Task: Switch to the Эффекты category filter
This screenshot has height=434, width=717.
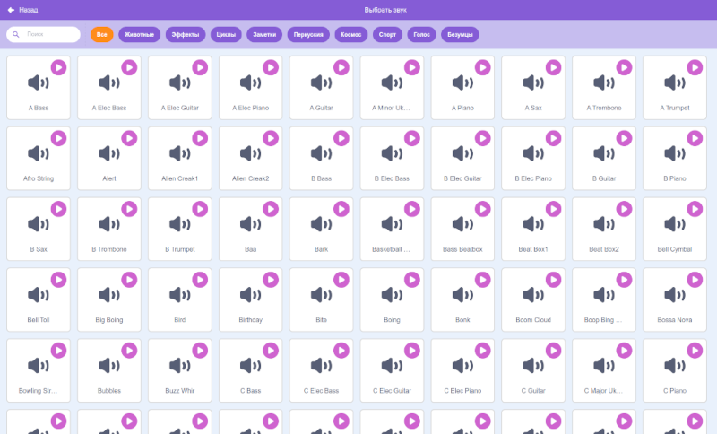Action: point(186,34)
